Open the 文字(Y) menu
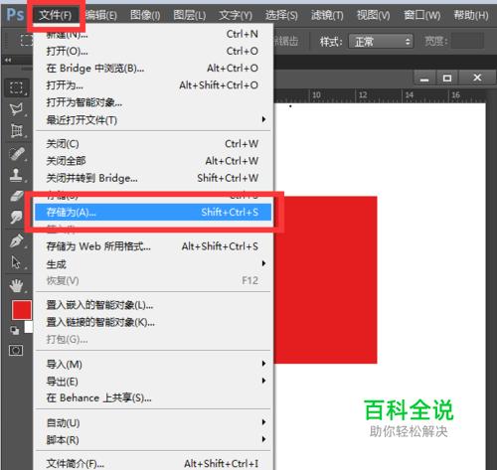Screen dimensions: 497x470 (236, 15)
